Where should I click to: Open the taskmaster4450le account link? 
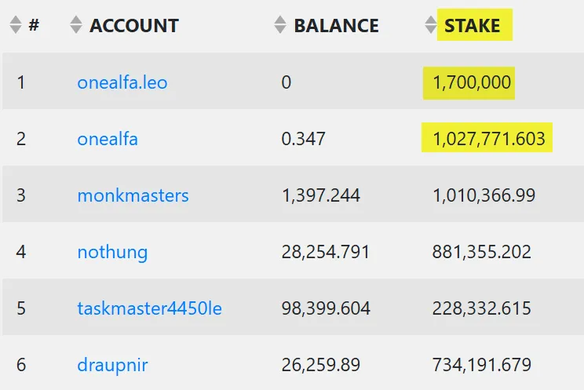tap(149, 308)
